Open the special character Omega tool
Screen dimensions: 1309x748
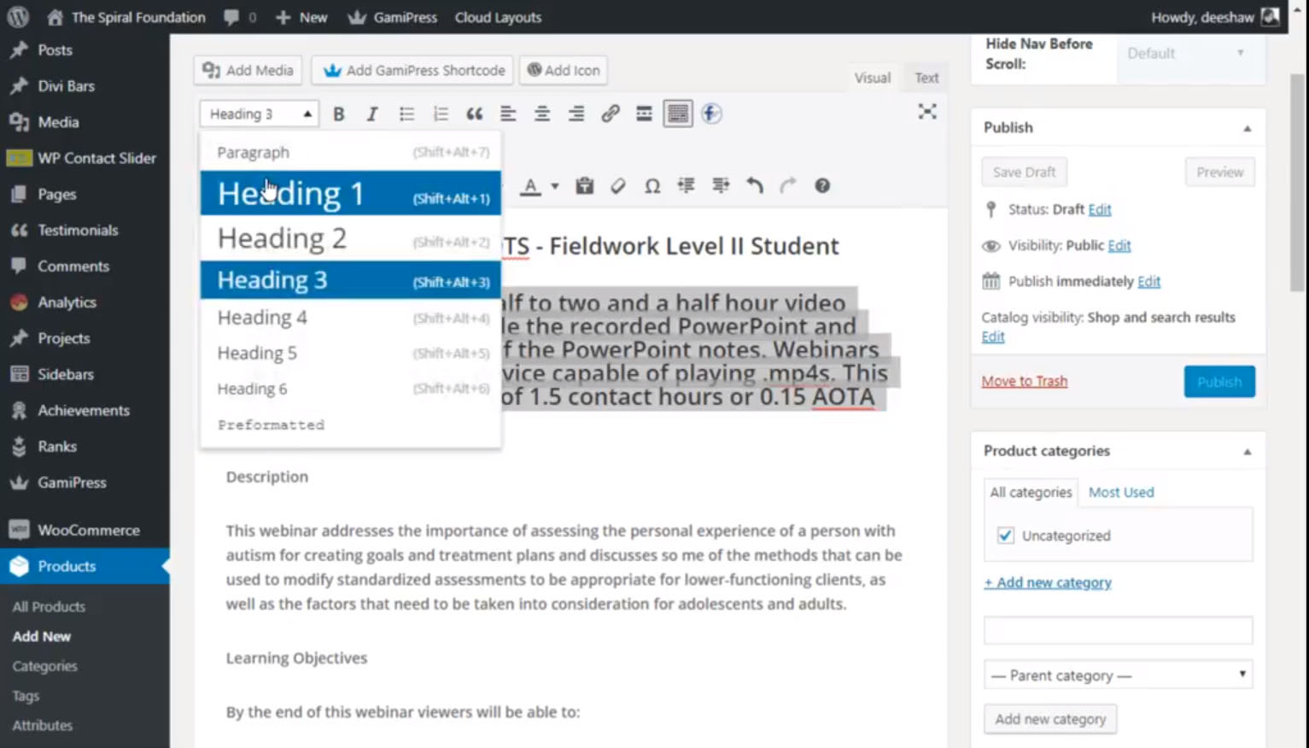click(652, 185)
